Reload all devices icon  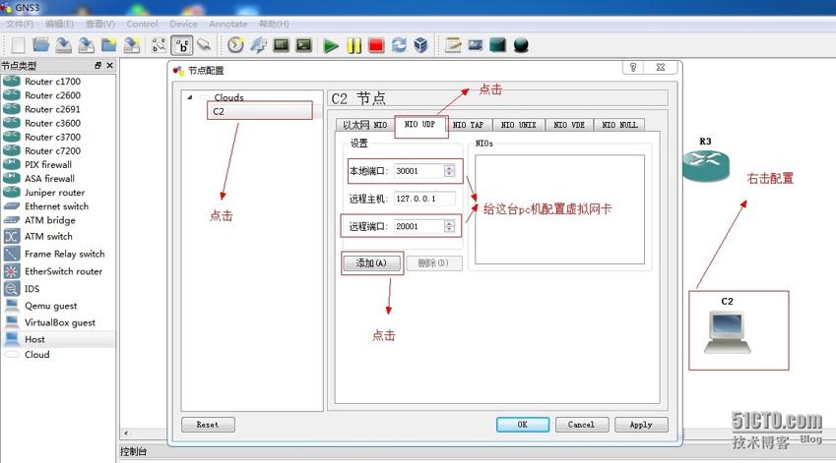click(x=400, y=45)
